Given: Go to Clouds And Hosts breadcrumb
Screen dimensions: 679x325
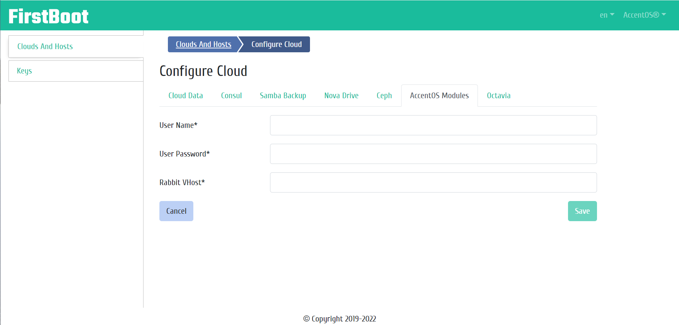Looking at the screenshot, I should coord(203,44).
